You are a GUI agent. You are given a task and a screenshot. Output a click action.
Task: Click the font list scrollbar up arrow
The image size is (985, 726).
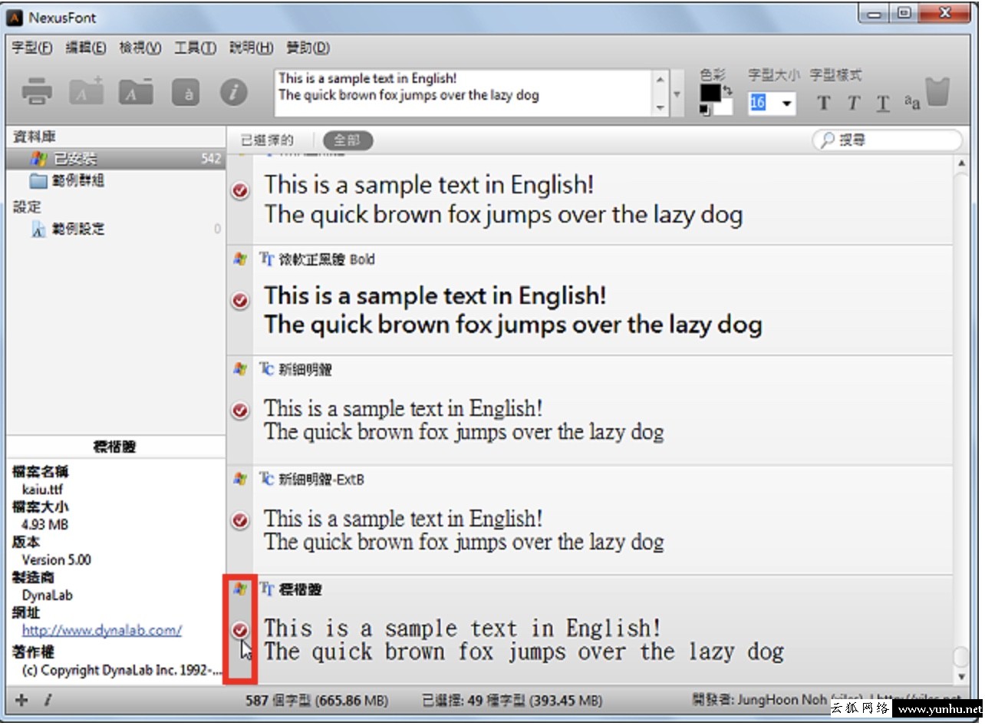(961, 163)
